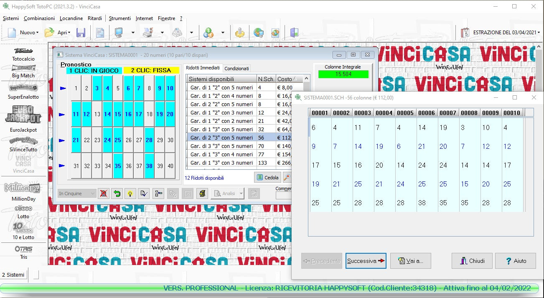Click the cyan 1 CLIC: IN GIOCO label

click(x=94, y=71)
